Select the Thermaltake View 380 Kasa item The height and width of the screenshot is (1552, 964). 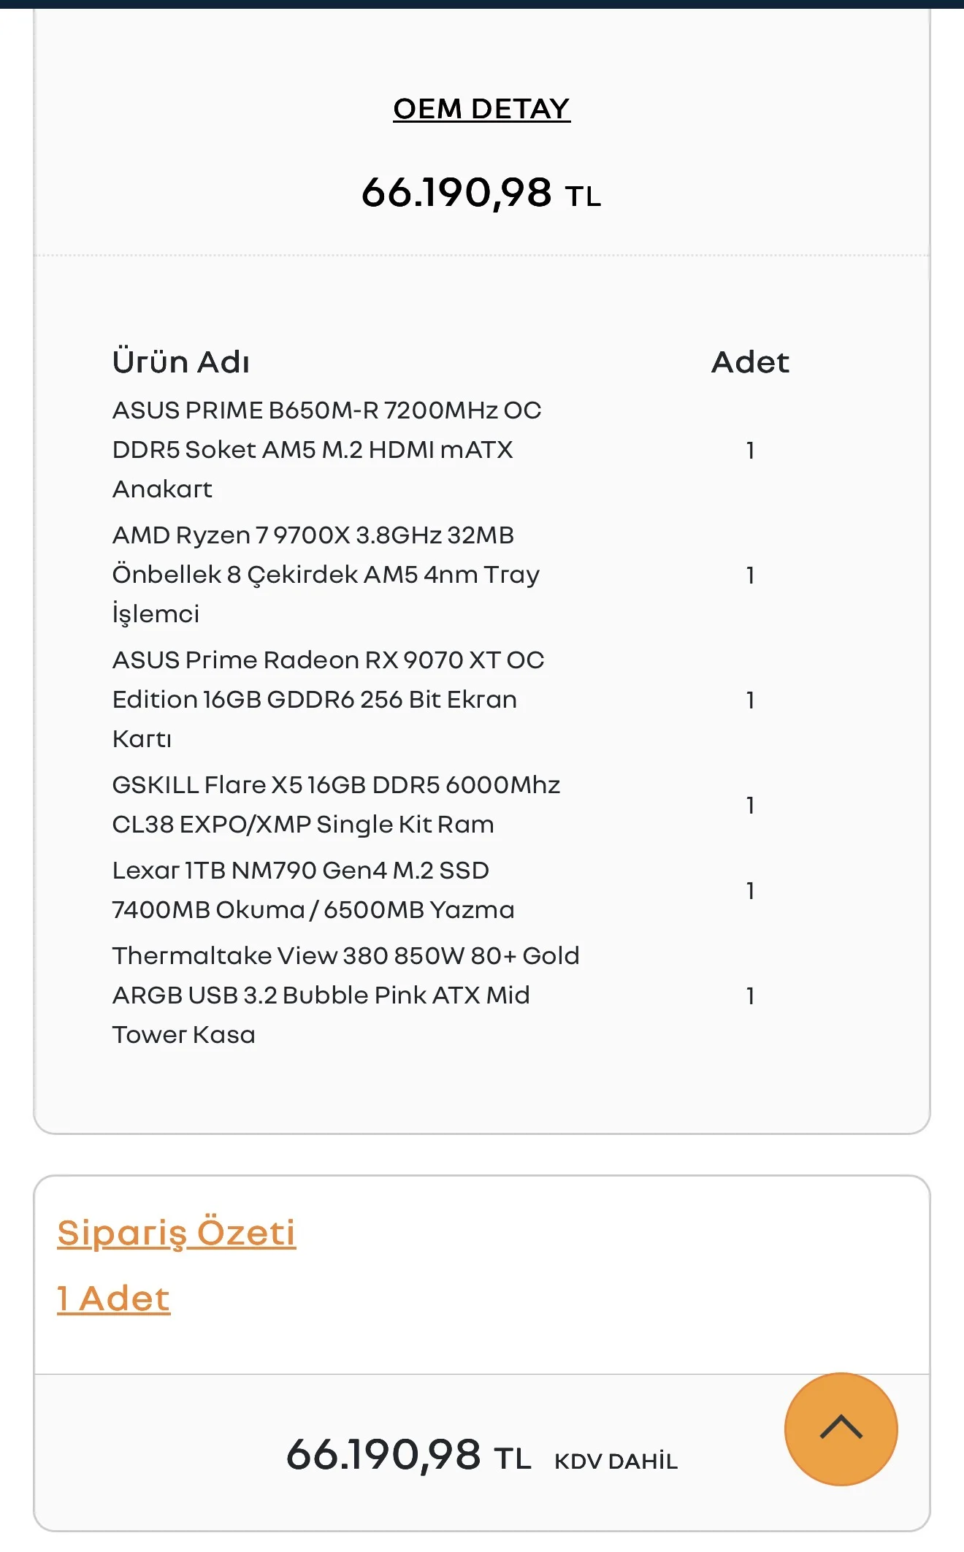click(345, 995)
